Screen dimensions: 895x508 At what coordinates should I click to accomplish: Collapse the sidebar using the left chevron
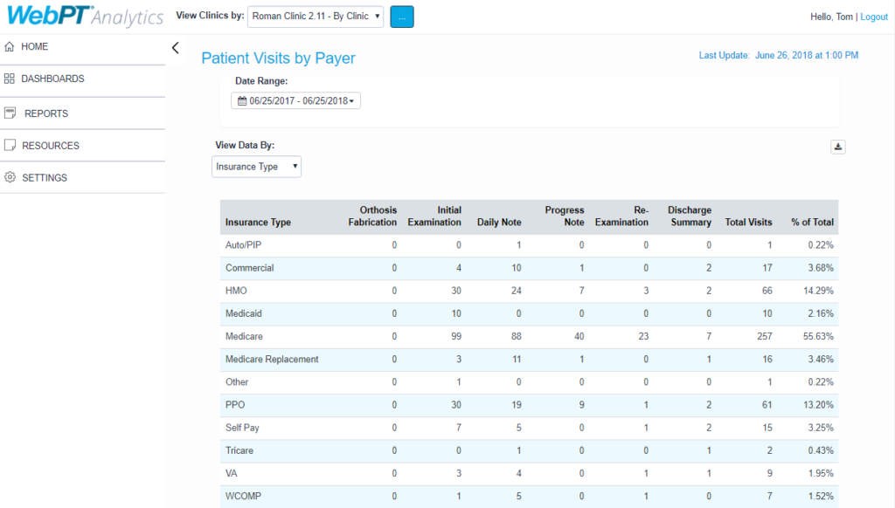click(x=177, y=50)
